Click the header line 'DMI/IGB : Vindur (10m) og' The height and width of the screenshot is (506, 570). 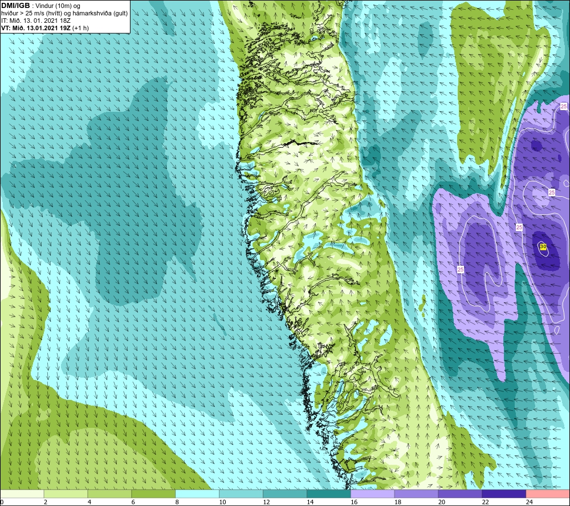[40, 6]
